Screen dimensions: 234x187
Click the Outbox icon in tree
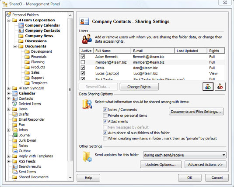[14, 151]
